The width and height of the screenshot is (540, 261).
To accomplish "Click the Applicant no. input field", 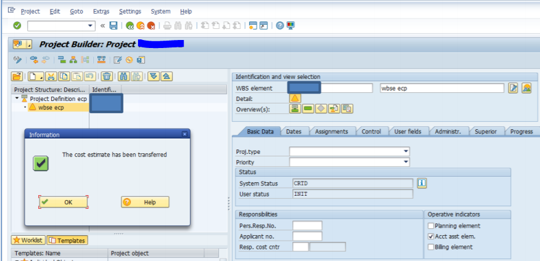I will click(x=307, y=236).
